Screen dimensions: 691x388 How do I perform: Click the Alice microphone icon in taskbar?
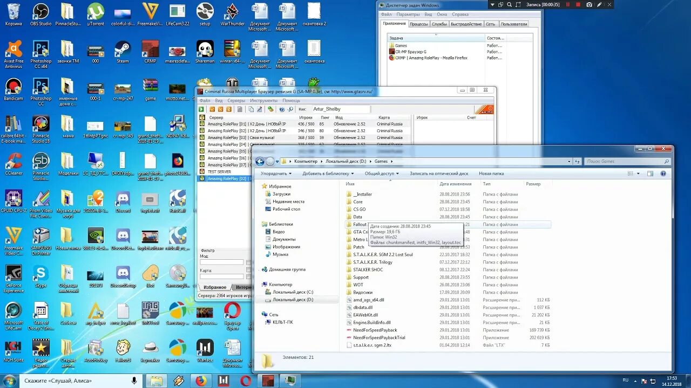pyautogui.click(x=134, y=380)
